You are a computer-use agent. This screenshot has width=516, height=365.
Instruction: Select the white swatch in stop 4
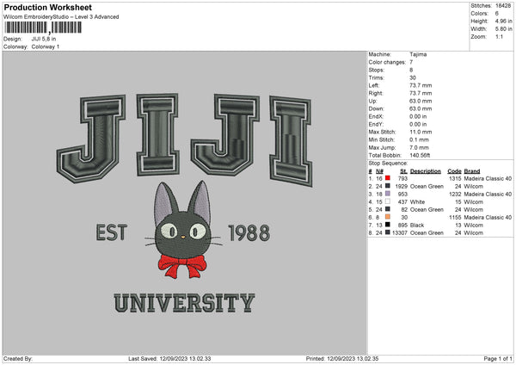point(388,201)
